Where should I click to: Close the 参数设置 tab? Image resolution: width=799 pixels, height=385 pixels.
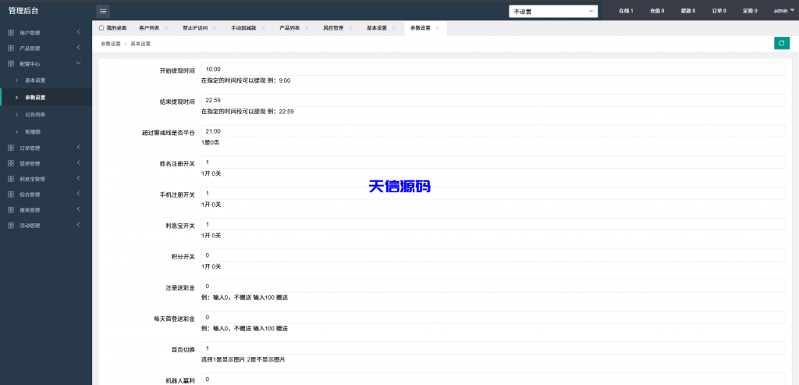tap(438, 27)
